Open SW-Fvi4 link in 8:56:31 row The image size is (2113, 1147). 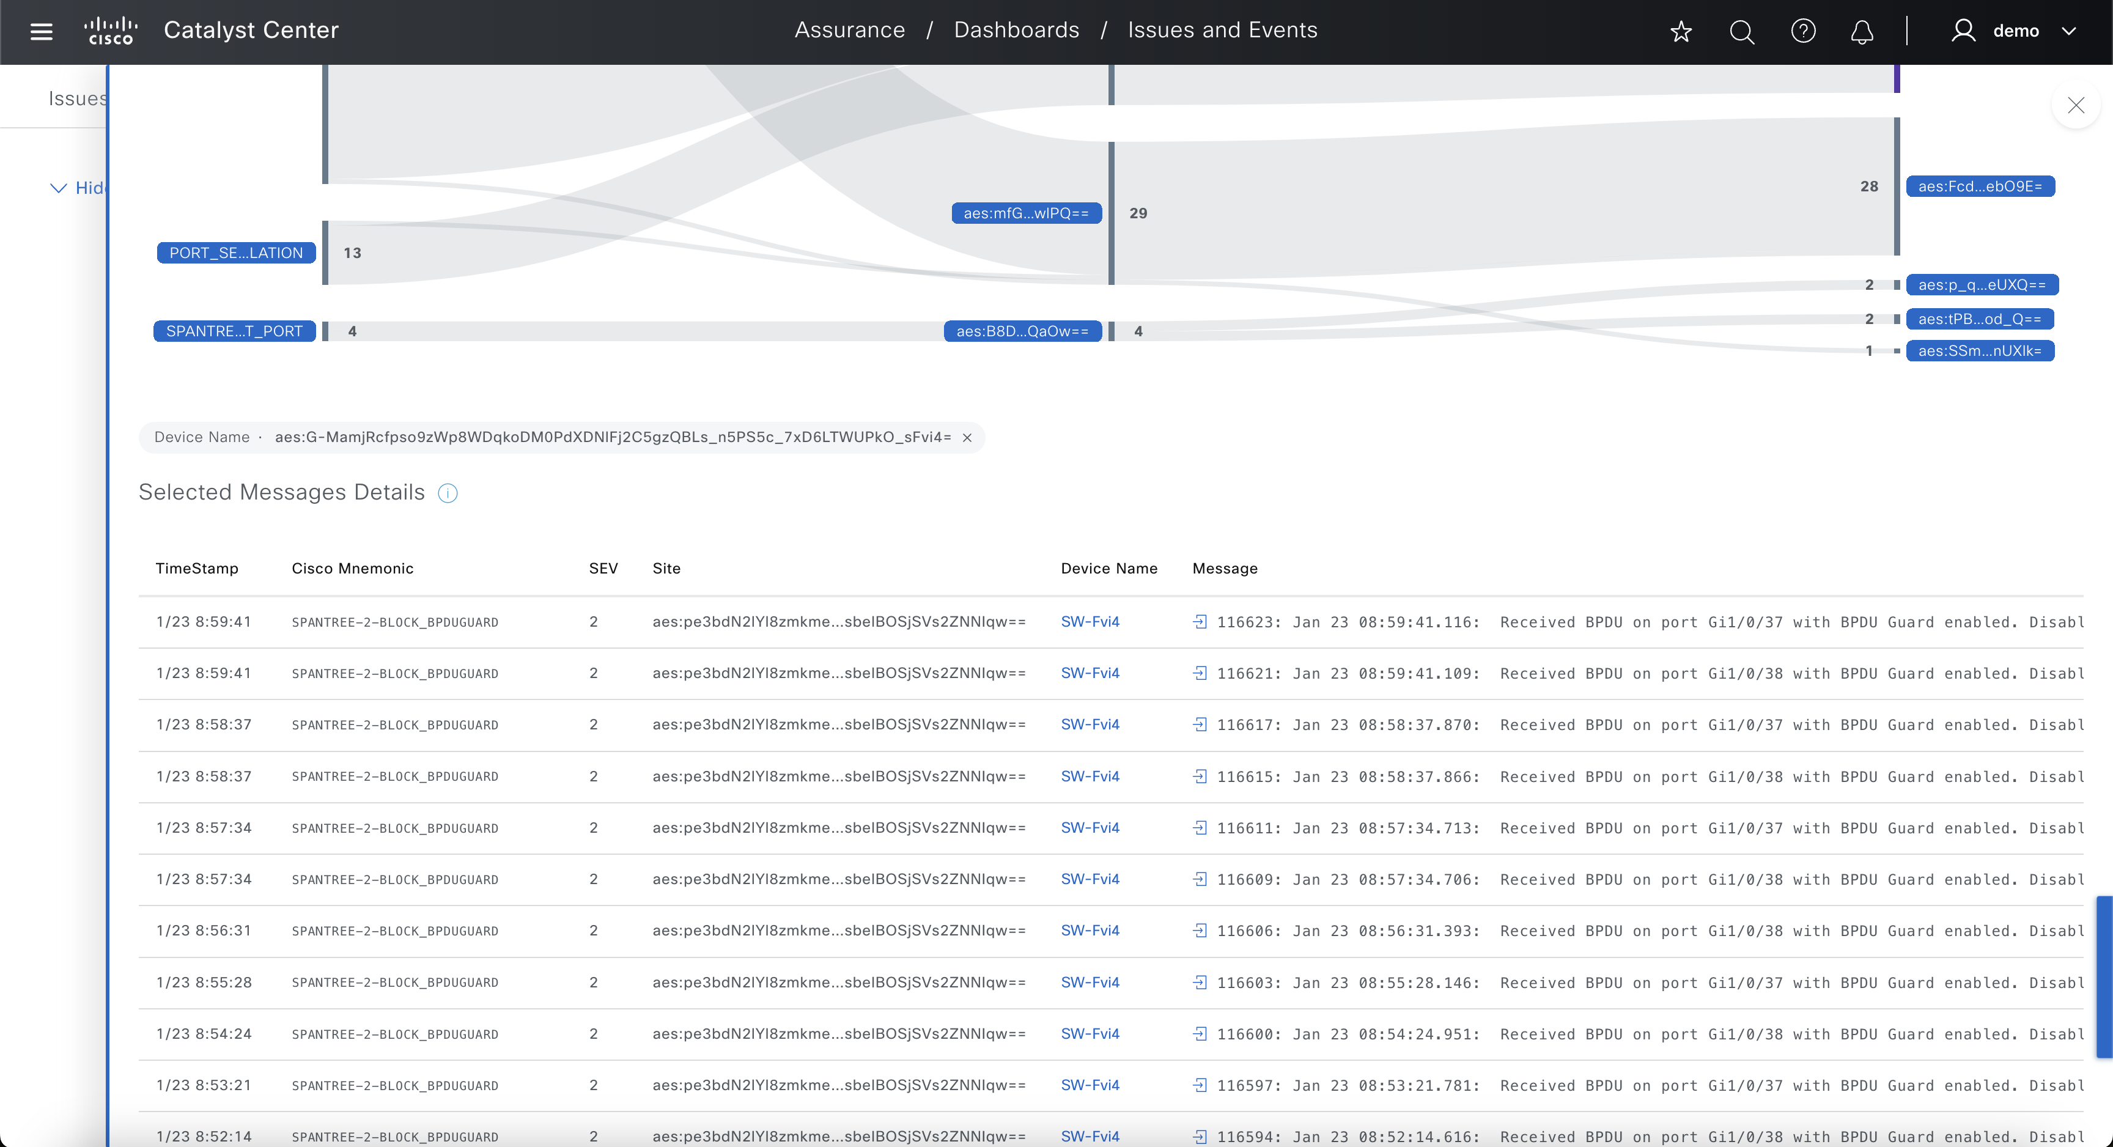pos(1090,931)
